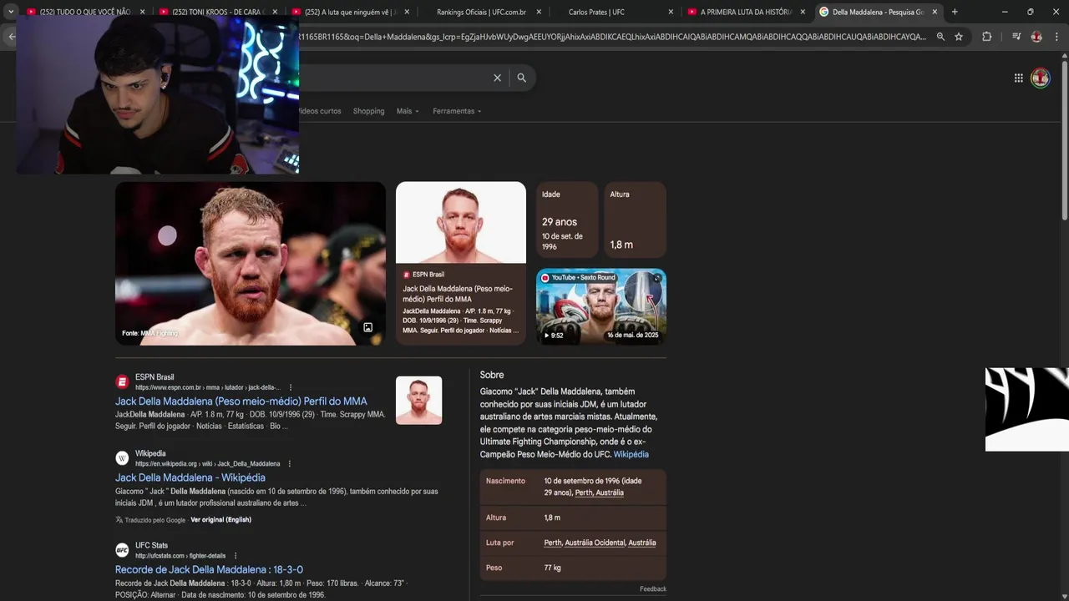Open the large MMA Fighting photo

[x=251, y=263]
